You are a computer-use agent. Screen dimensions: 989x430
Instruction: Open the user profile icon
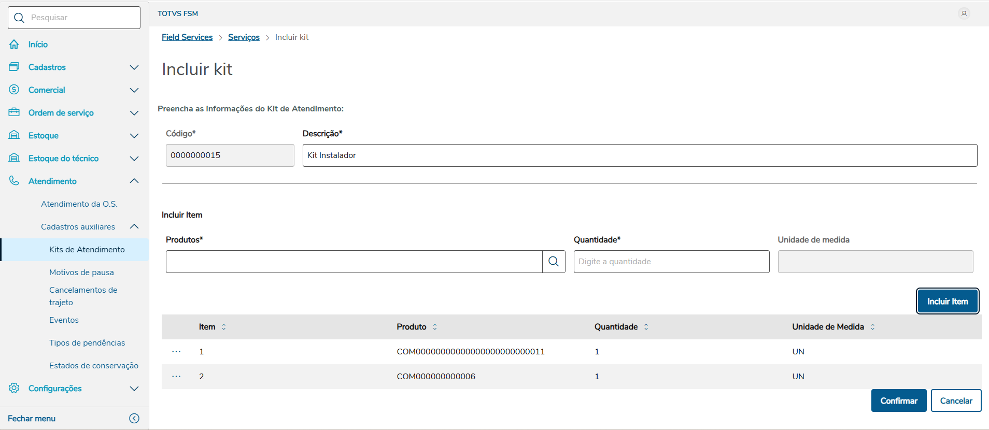pyautogui.click(x=964, y=13)
